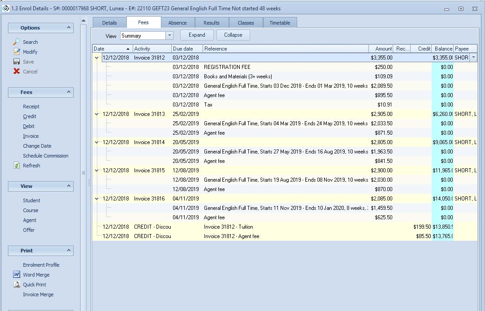Click the Expand button above the fees grid
Viewport: 485px width, 311px height.
point(197,35)
